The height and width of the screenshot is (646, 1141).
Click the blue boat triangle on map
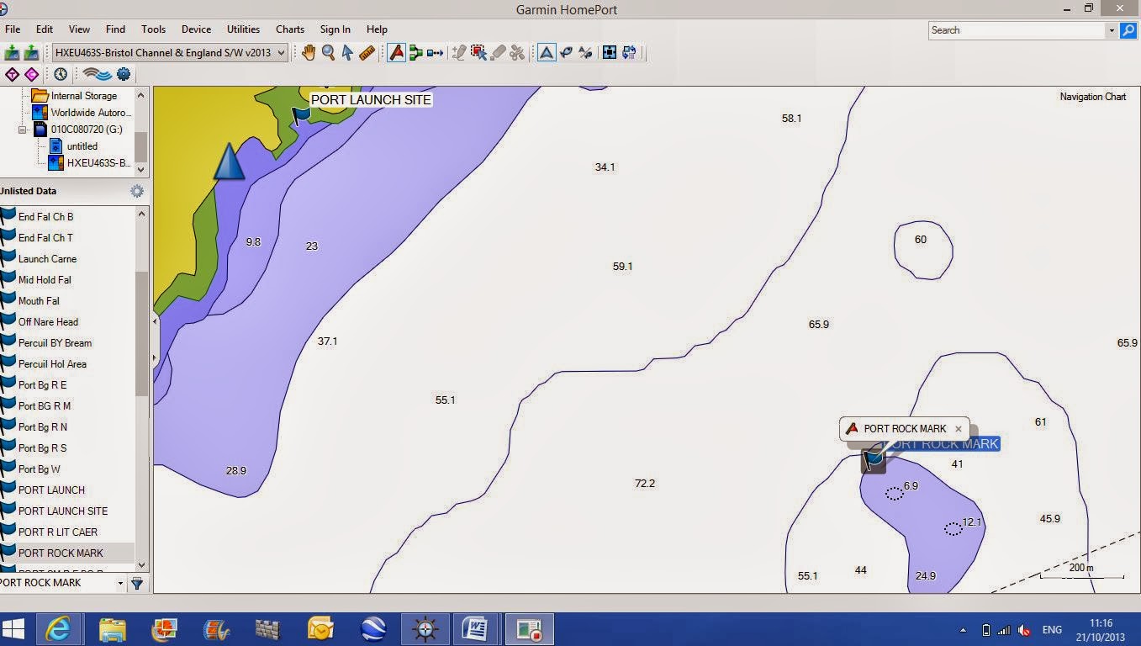(229, 161)
